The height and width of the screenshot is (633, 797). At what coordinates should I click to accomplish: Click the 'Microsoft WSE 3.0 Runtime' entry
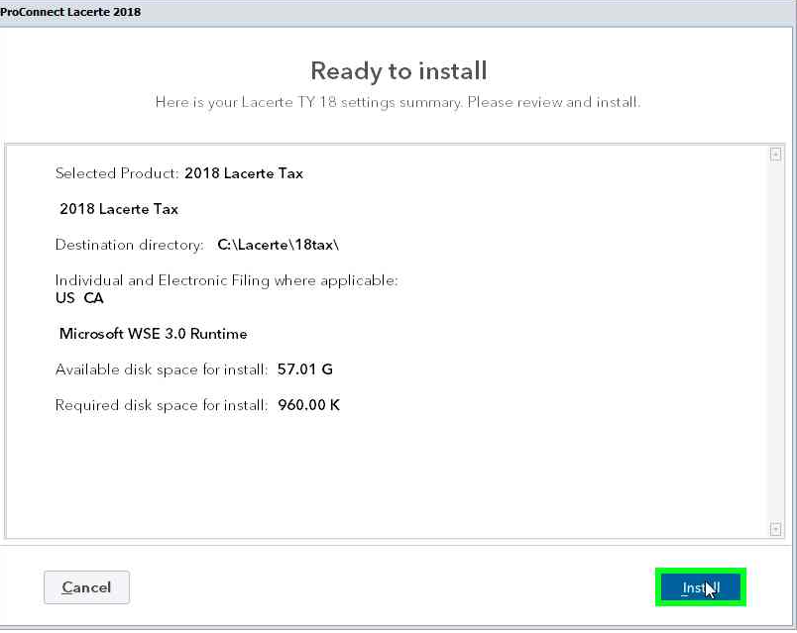click(153, 334)
